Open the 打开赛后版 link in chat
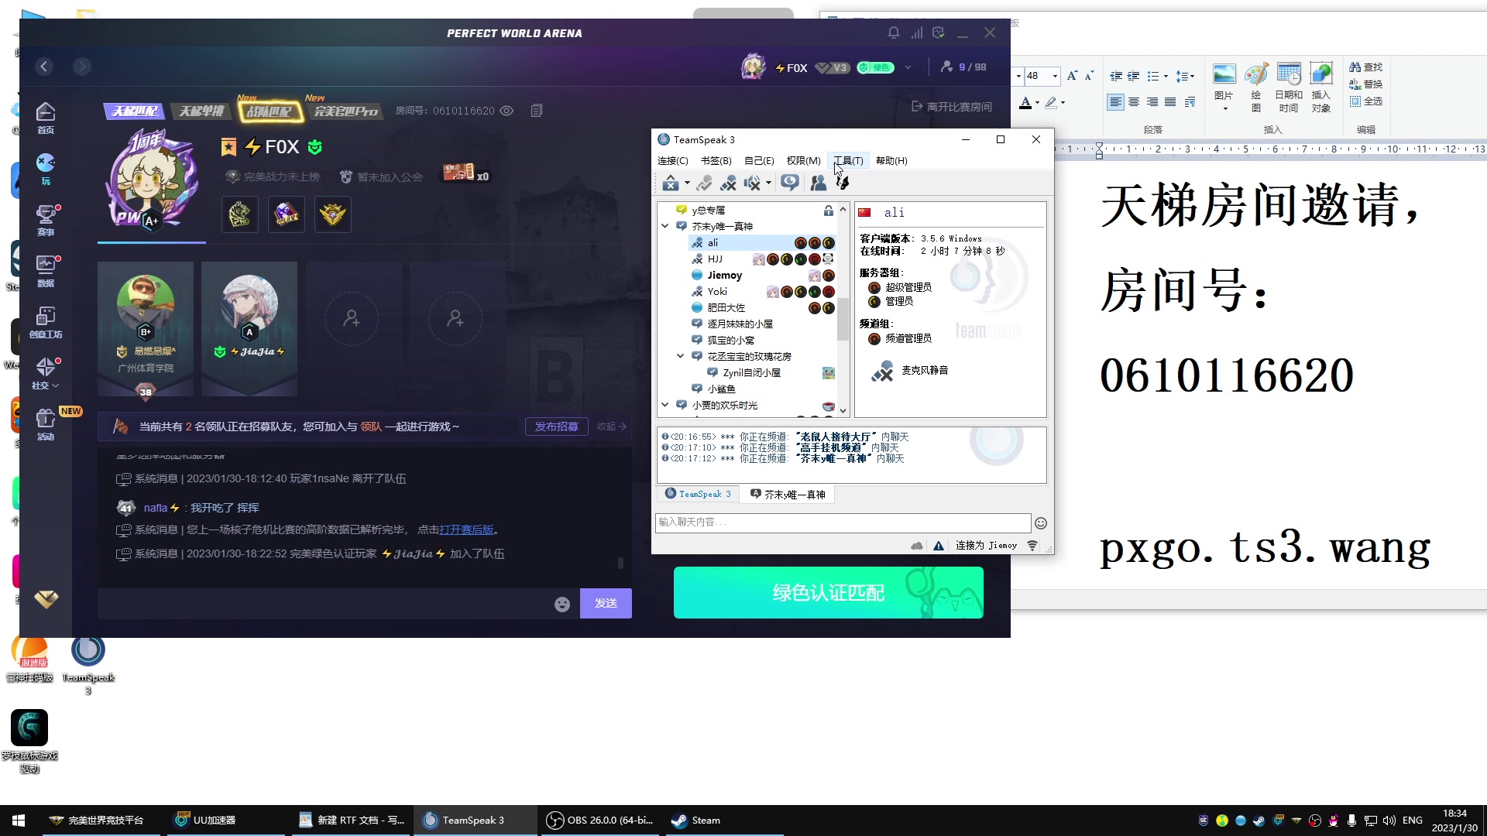Screen dimensions: 1487x836 point(466,530)
